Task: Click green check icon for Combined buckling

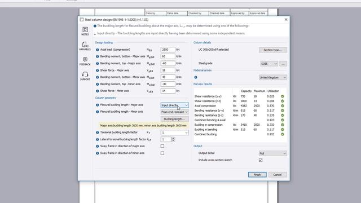Action: tap(283, 134)
